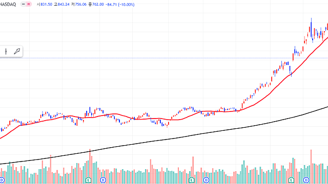The image size is (328, 184).
Task: Click the low value 756.06
Action: click(80, 5)
